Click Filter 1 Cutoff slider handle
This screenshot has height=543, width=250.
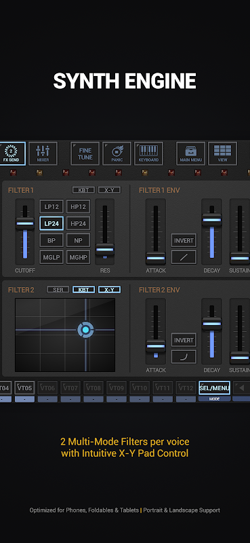pos(25,223)
